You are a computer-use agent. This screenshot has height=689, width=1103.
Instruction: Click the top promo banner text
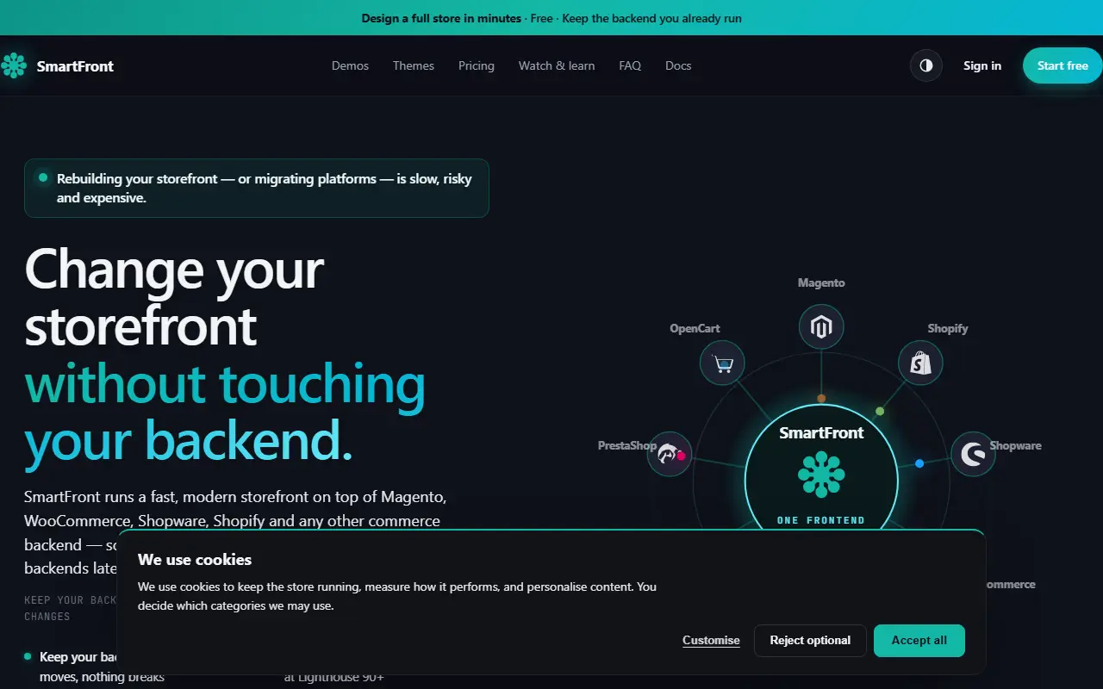click(551, 18)
